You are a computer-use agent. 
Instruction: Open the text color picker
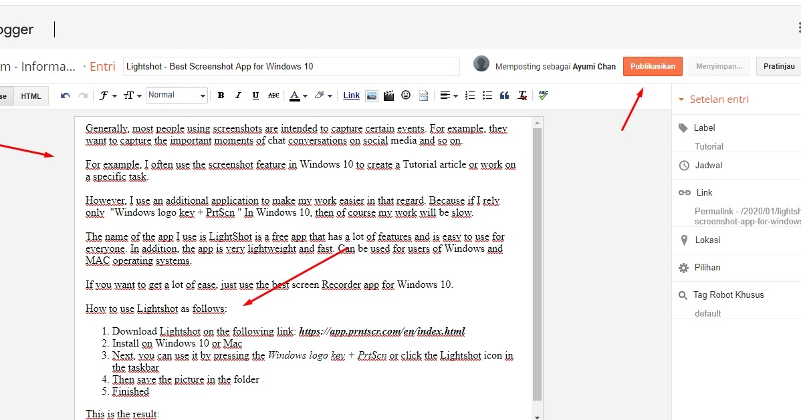[x=298, y=95]
